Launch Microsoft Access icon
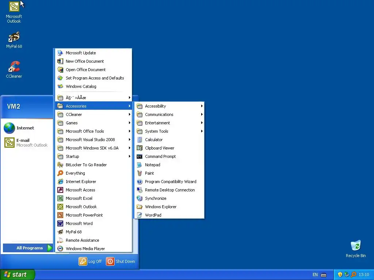Viewport: 374px width, 280px height. [60, 190]
